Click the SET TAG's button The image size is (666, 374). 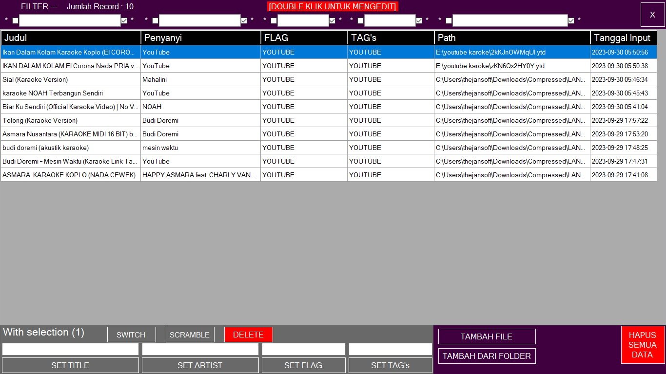pos(390,365)
